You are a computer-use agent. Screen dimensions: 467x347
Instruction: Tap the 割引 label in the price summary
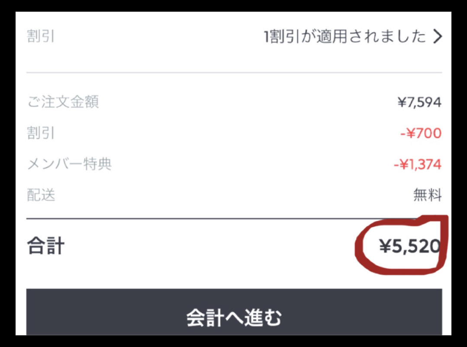pyautogui.click(x=41, y=133)
